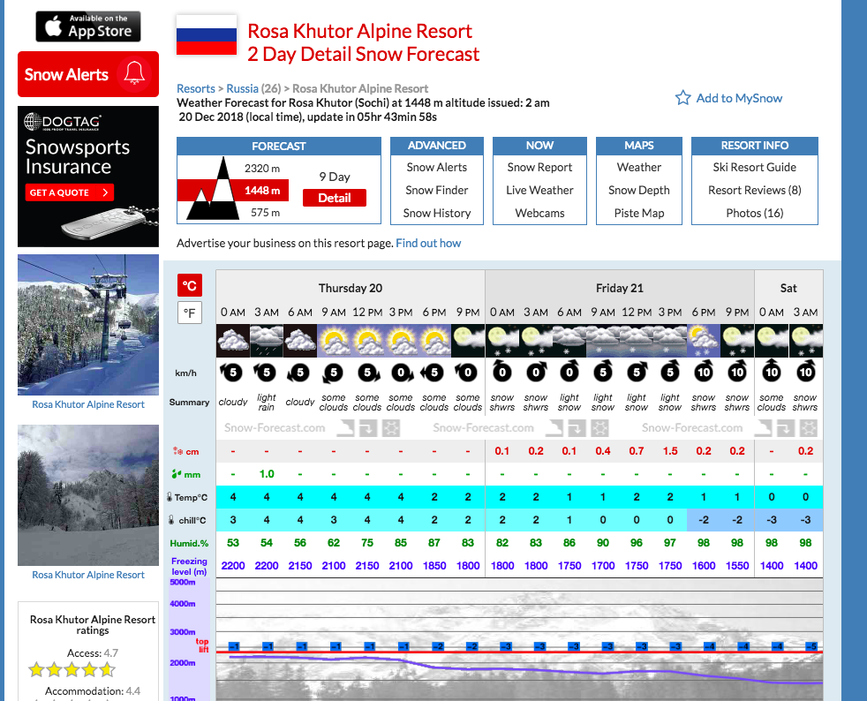867x701 pixels.
Task: Switch units to Fahrenheit
Action: click(190, 313)
